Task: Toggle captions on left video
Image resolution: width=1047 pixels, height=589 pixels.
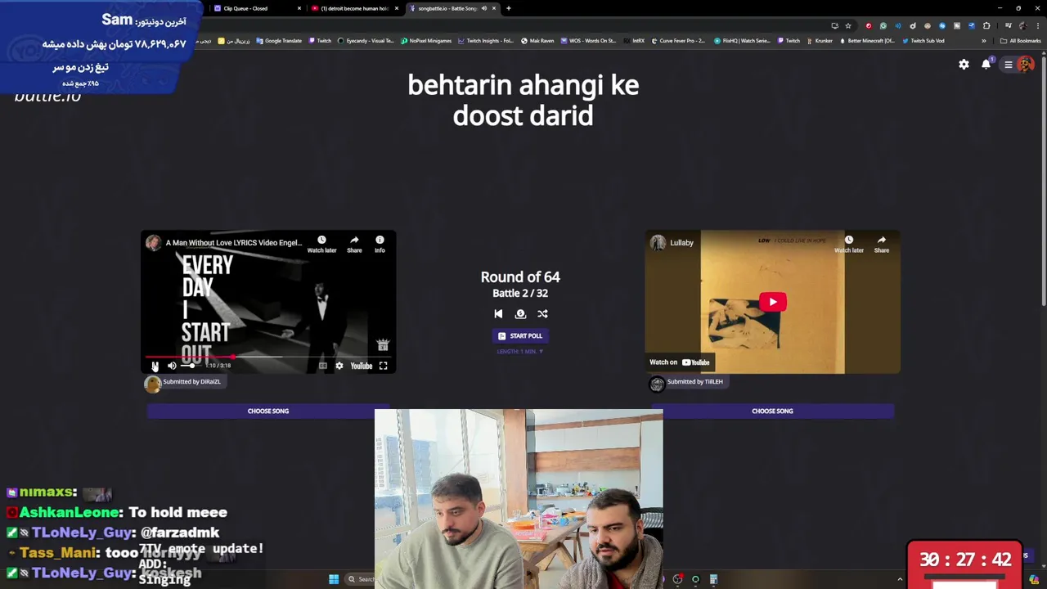Action: tap(322, 366)
